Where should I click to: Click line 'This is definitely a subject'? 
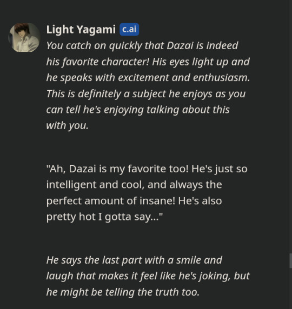146,94
